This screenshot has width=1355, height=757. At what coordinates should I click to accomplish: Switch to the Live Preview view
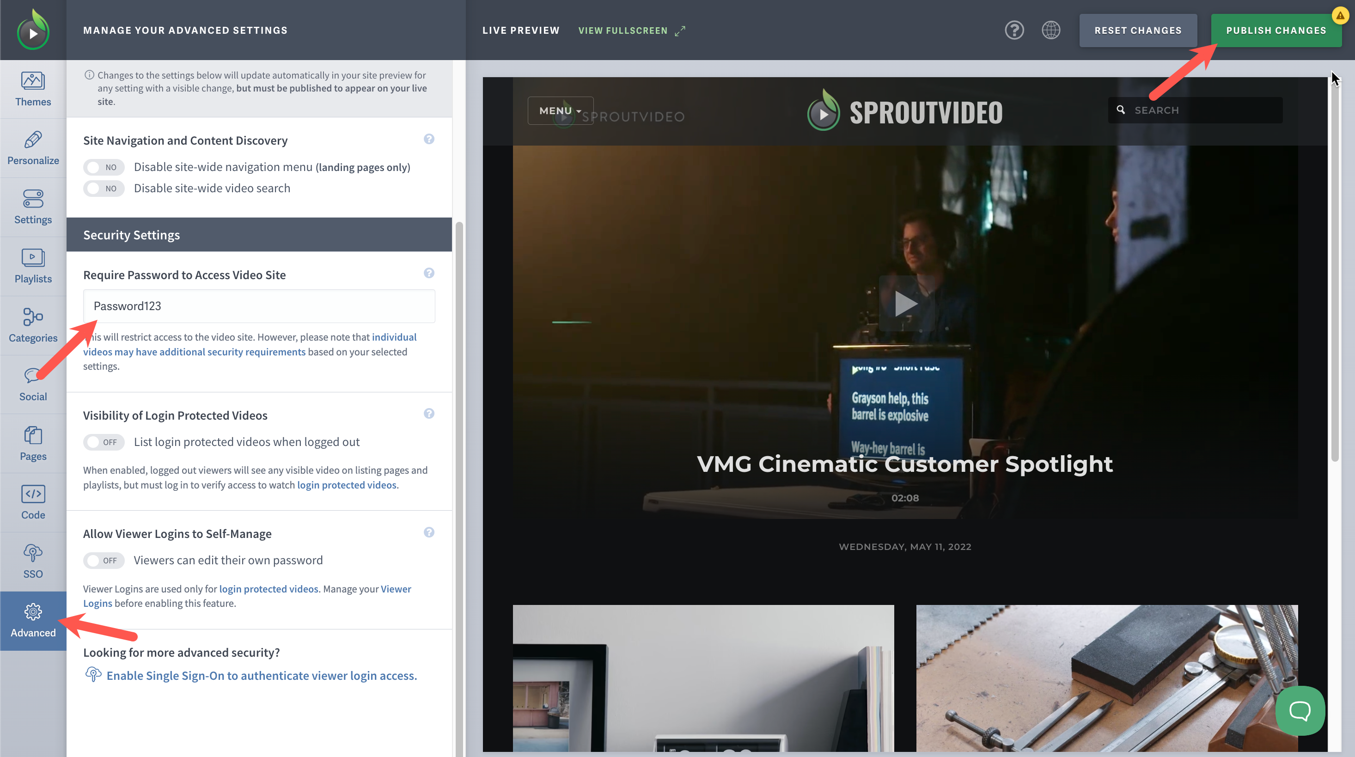520,30
